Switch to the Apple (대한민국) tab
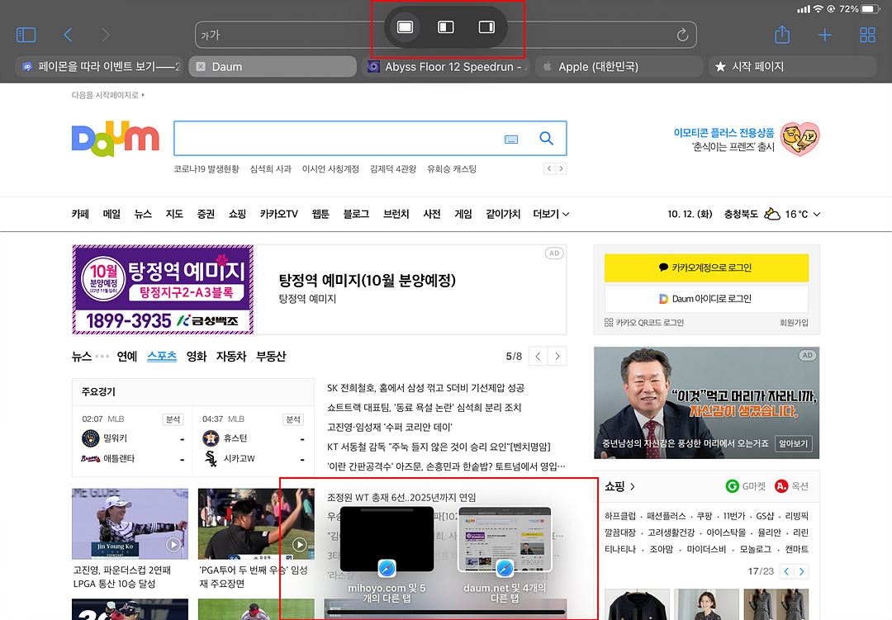Image resolution: width=892 pixels, height=620 pixels. [619, 67]
